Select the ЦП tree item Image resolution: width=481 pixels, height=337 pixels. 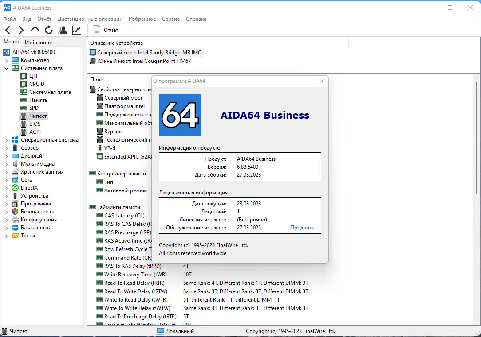click(x=33, y=76)
